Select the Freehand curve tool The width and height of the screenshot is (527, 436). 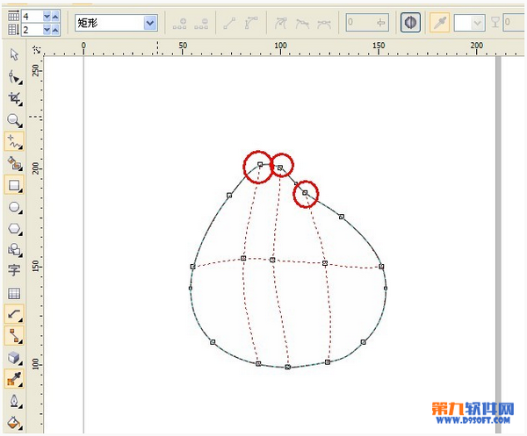[x=14, y=141]
